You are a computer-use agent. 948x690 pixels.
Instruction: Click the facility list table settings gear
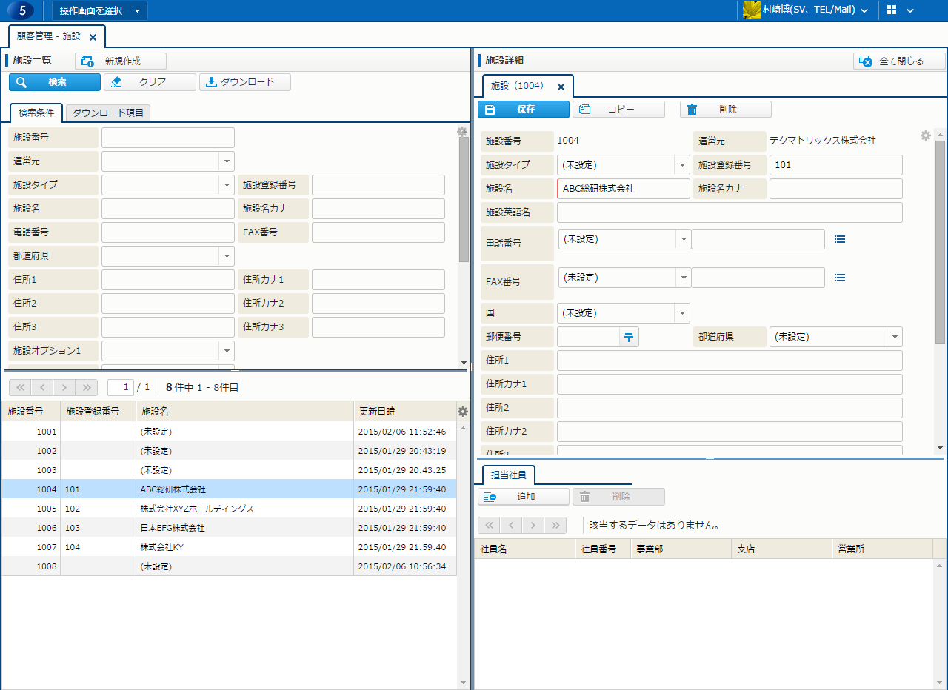(x=463, y=412)
